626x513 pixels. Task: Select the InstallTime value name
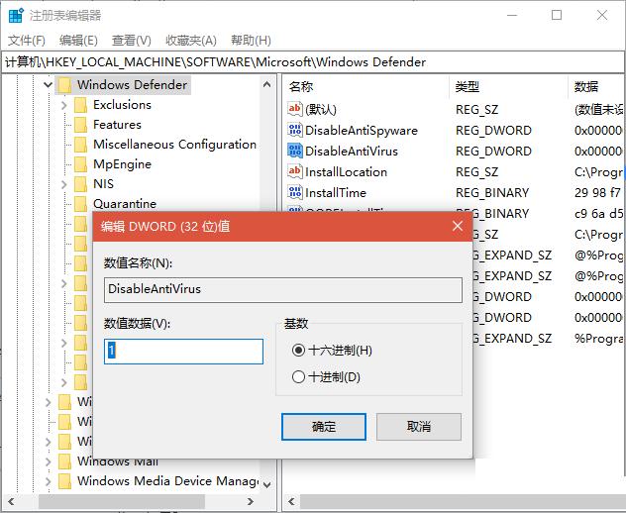pos(336,193)
